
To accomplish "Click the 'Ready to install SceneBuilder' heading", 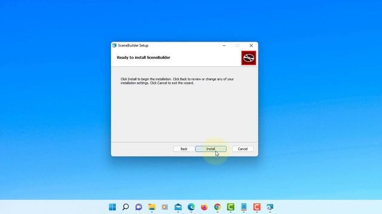I will 143,58.
